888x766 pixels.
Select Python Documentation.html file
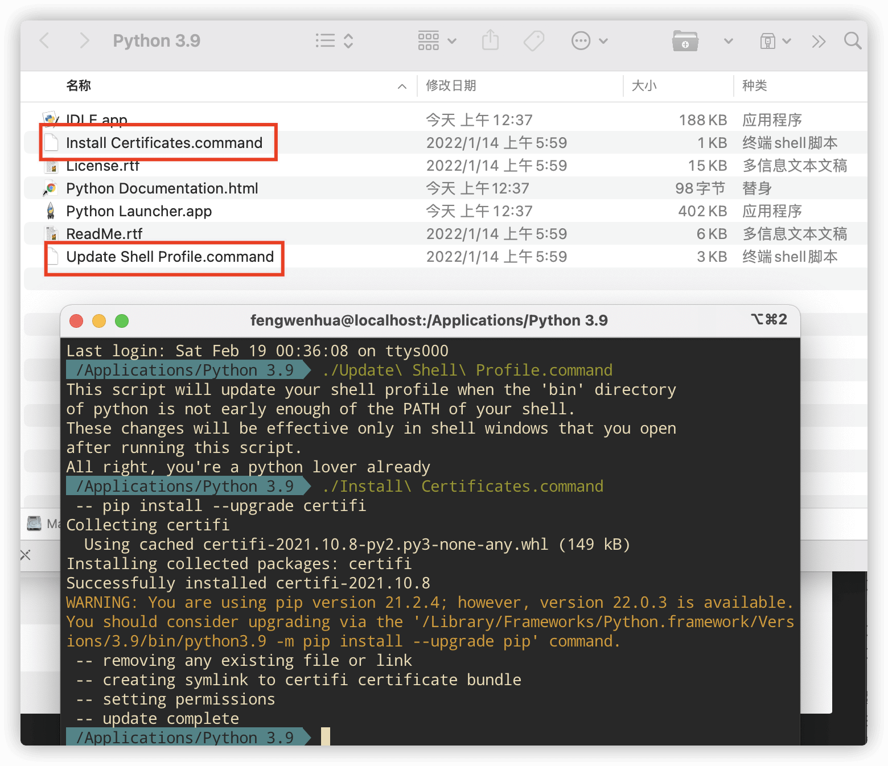point(444,188)
